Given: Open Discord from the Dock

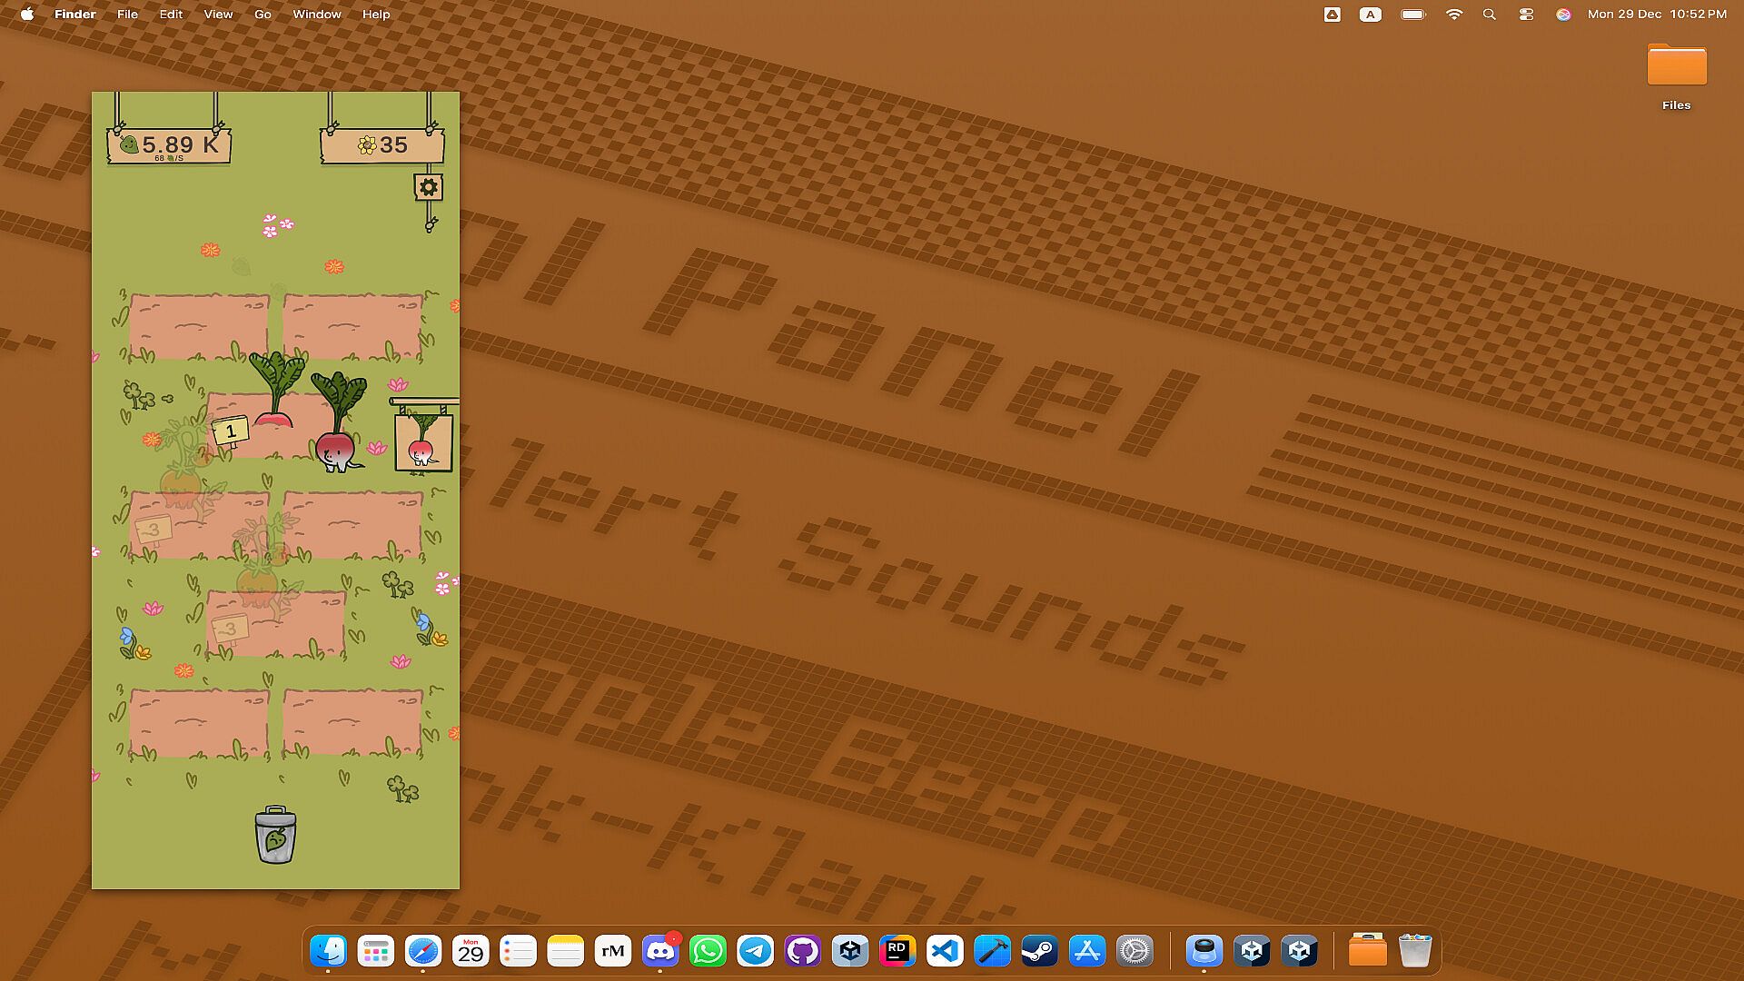Looking at the screenshot, I should (x=660, y=951).
